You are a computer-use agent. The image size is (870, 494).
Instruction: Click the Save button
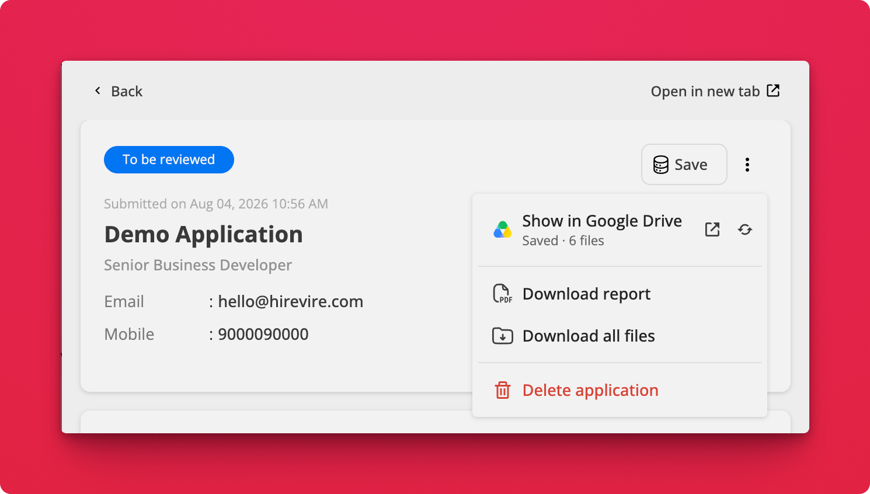(684, 165)
